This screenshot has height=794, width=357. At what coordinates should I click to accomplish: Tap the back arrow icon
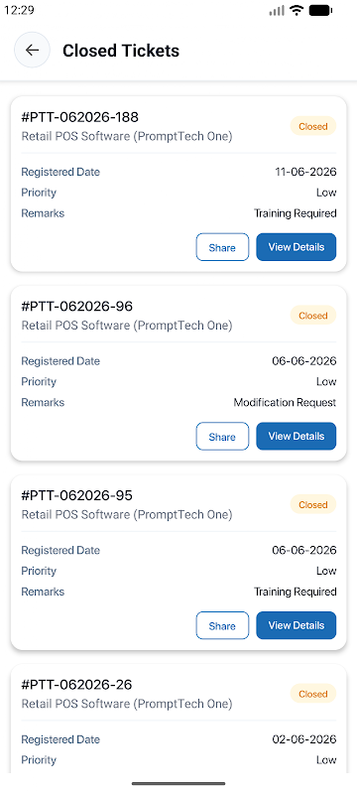(32, 50)
